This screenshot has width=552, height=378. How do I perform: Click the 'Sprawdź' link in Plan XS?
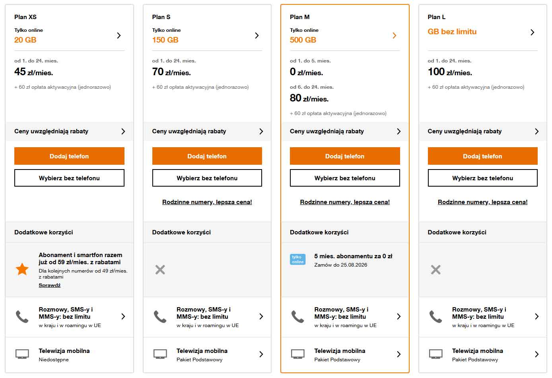coord(50,285)
